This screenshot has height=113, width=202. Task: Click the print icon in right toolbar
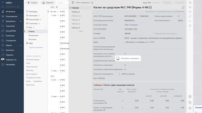tap(190, 7)
